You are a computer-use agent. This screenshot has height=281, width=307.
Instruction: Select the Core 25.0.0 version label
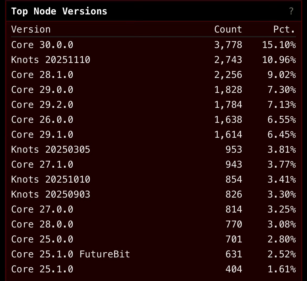[42, 239]
